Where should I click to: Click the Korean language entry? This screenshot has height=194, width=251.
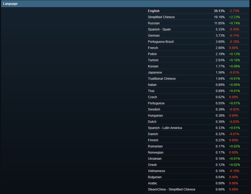click(198, 66)
